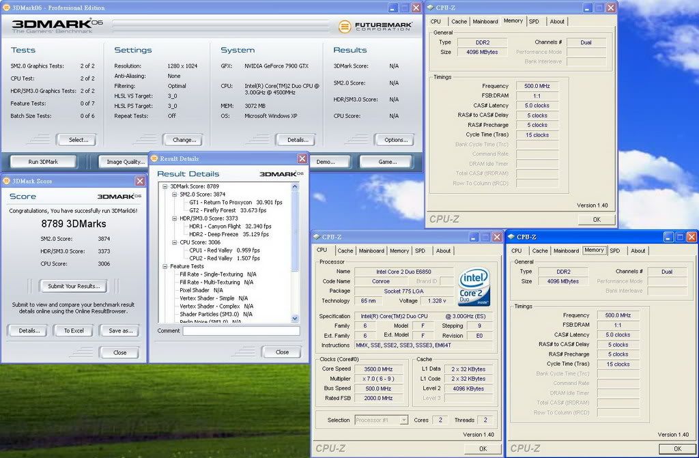This screenshot has height=458, width=699.
Task: Open Memory tab in CPU-Z processor window
Action: [x=399, y=251]
